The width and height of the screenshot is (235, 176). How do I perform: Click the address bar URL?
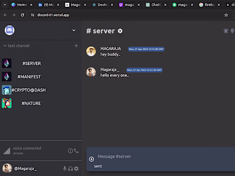pyautogui.click(x=53, y=15)
